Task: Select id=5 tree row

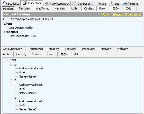Action: 22,89
